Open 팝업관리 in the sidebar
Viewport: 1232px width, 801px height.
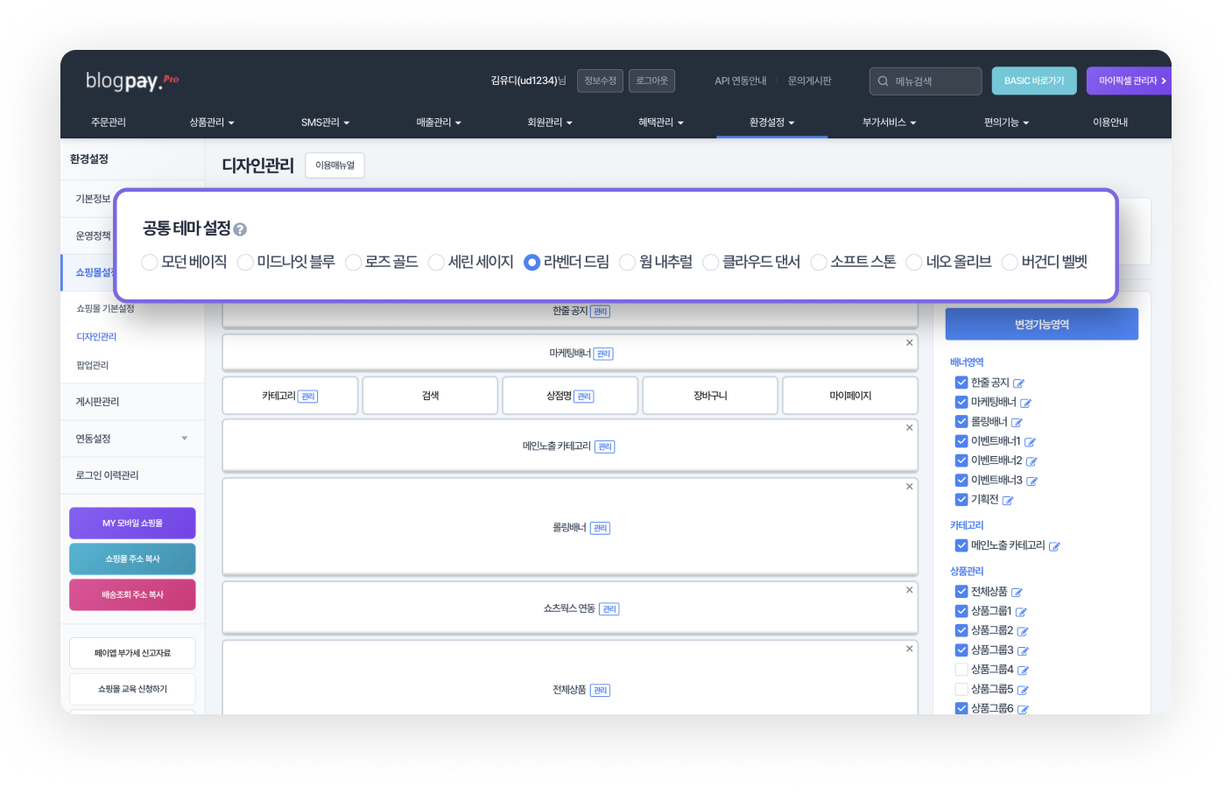pos(93,366)
